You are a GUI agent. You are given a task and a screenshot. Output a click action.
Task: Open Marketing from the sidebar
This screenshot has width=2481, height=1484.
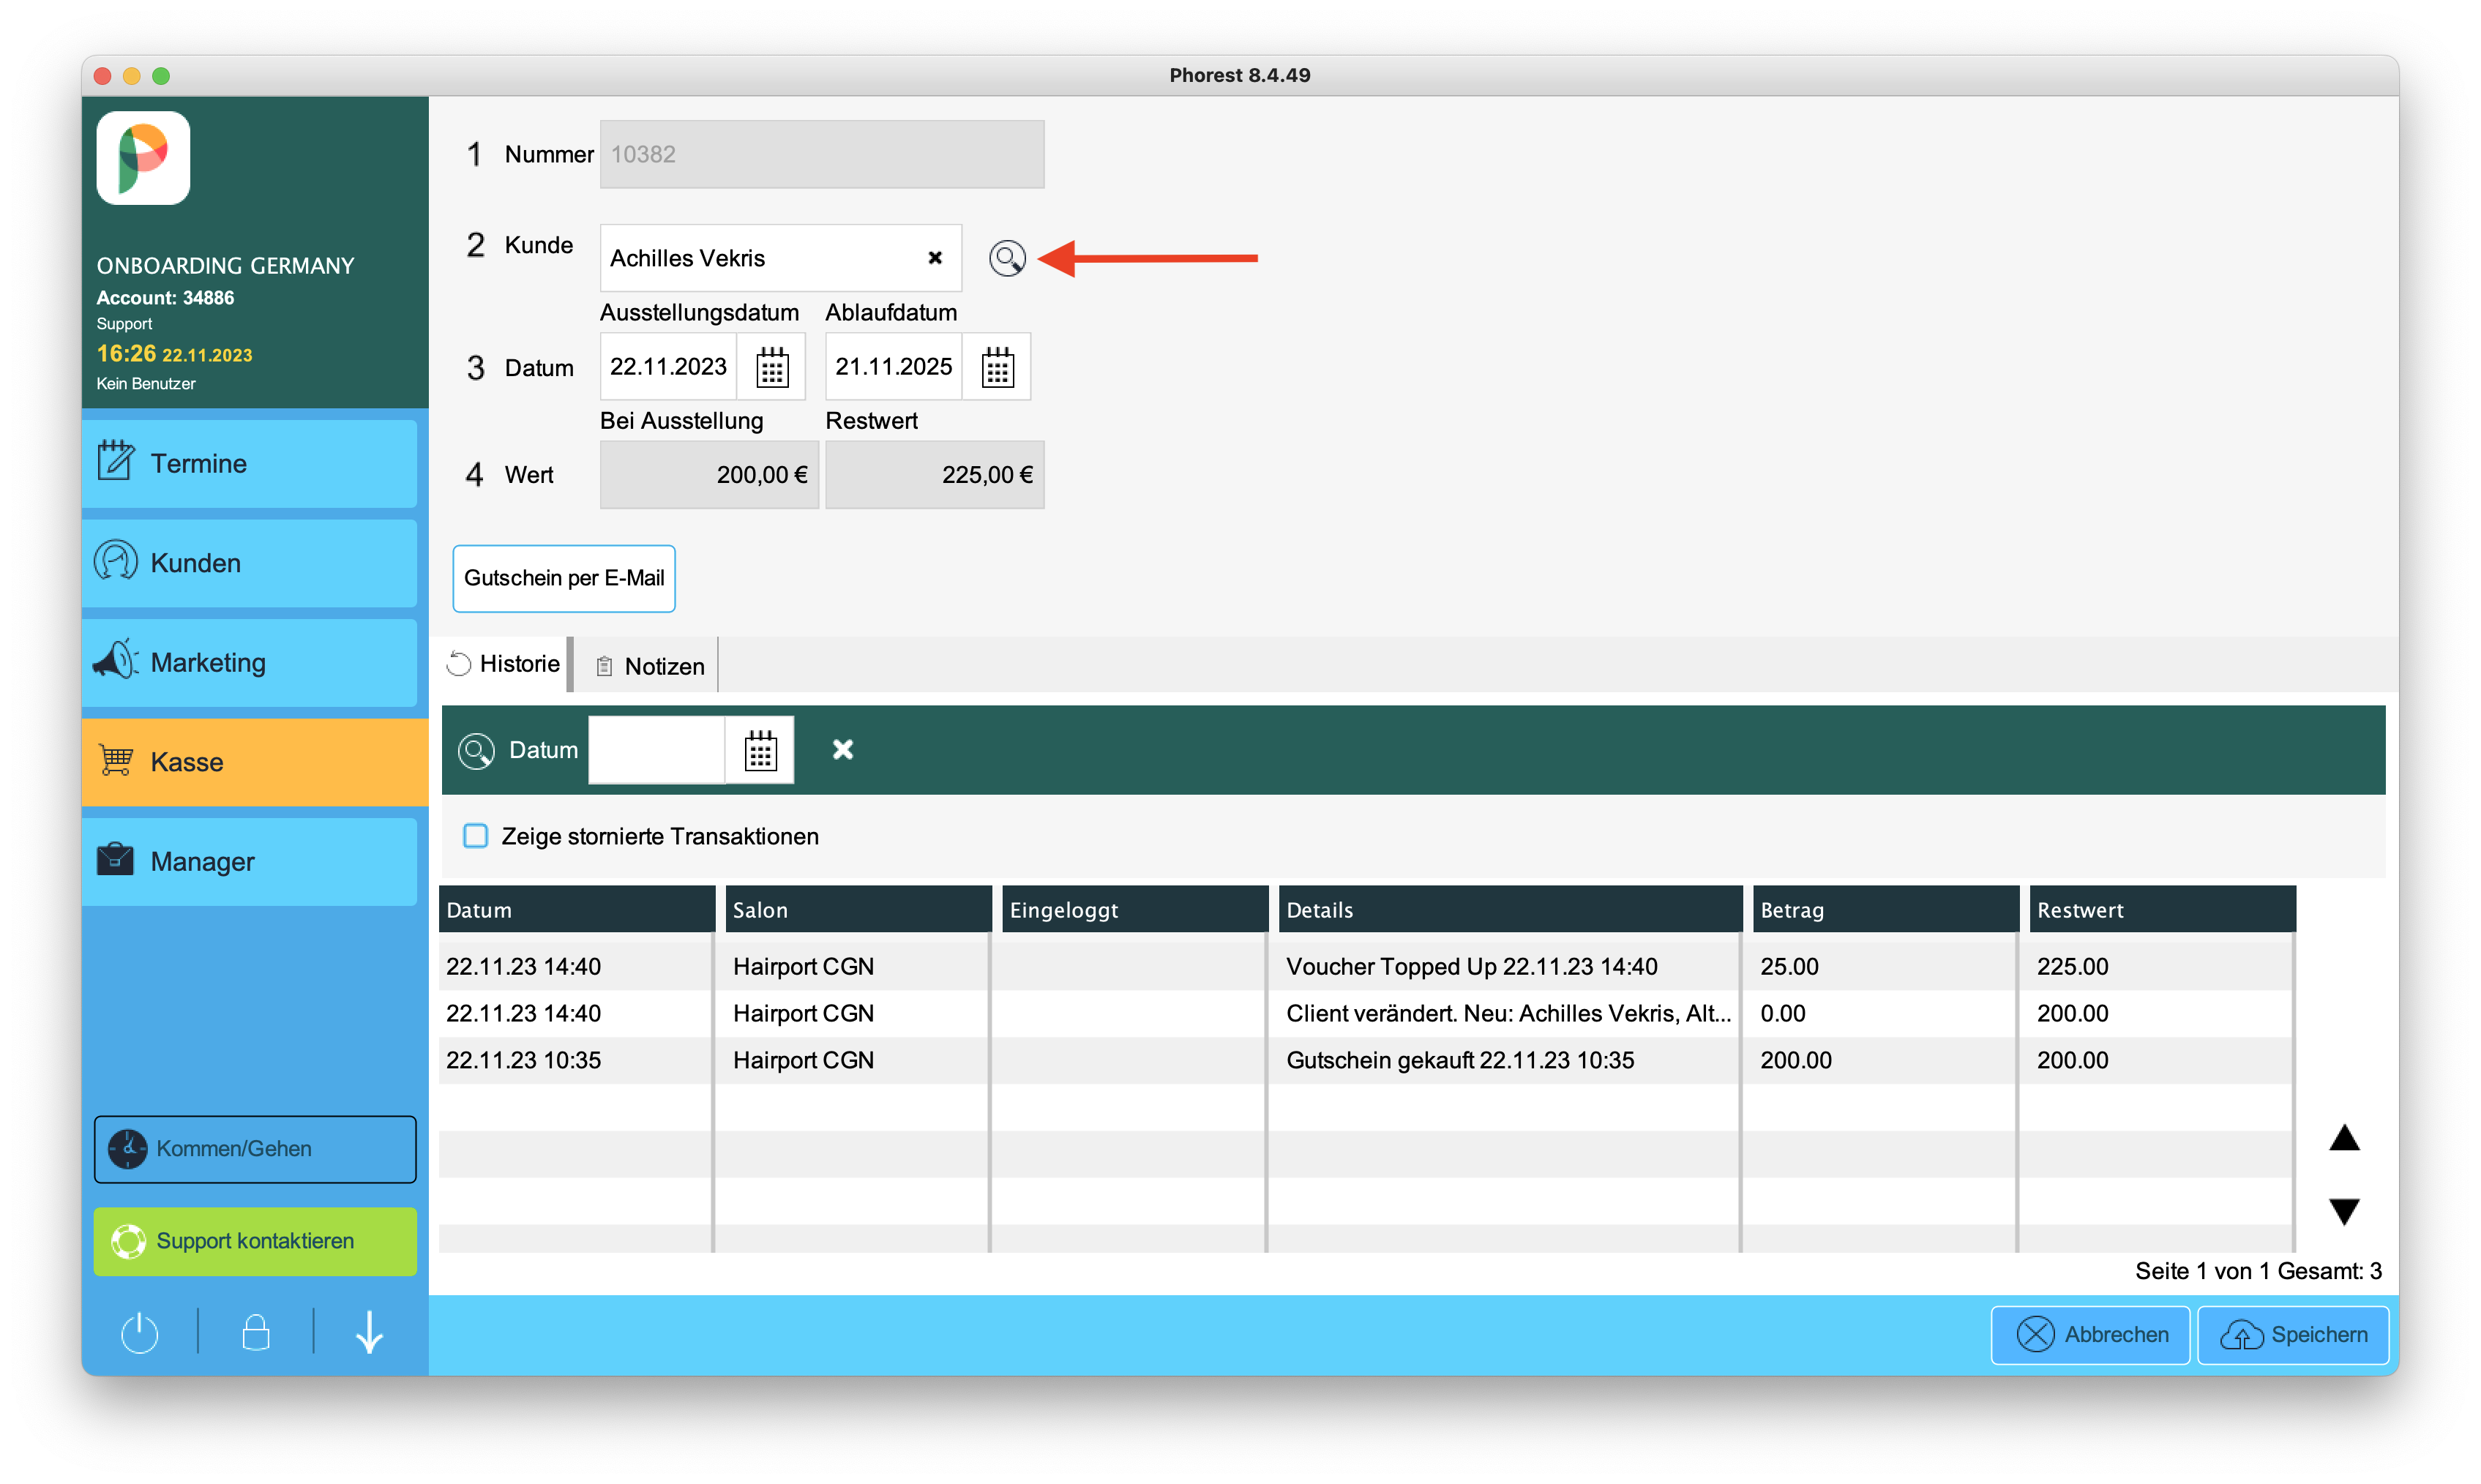249,662
